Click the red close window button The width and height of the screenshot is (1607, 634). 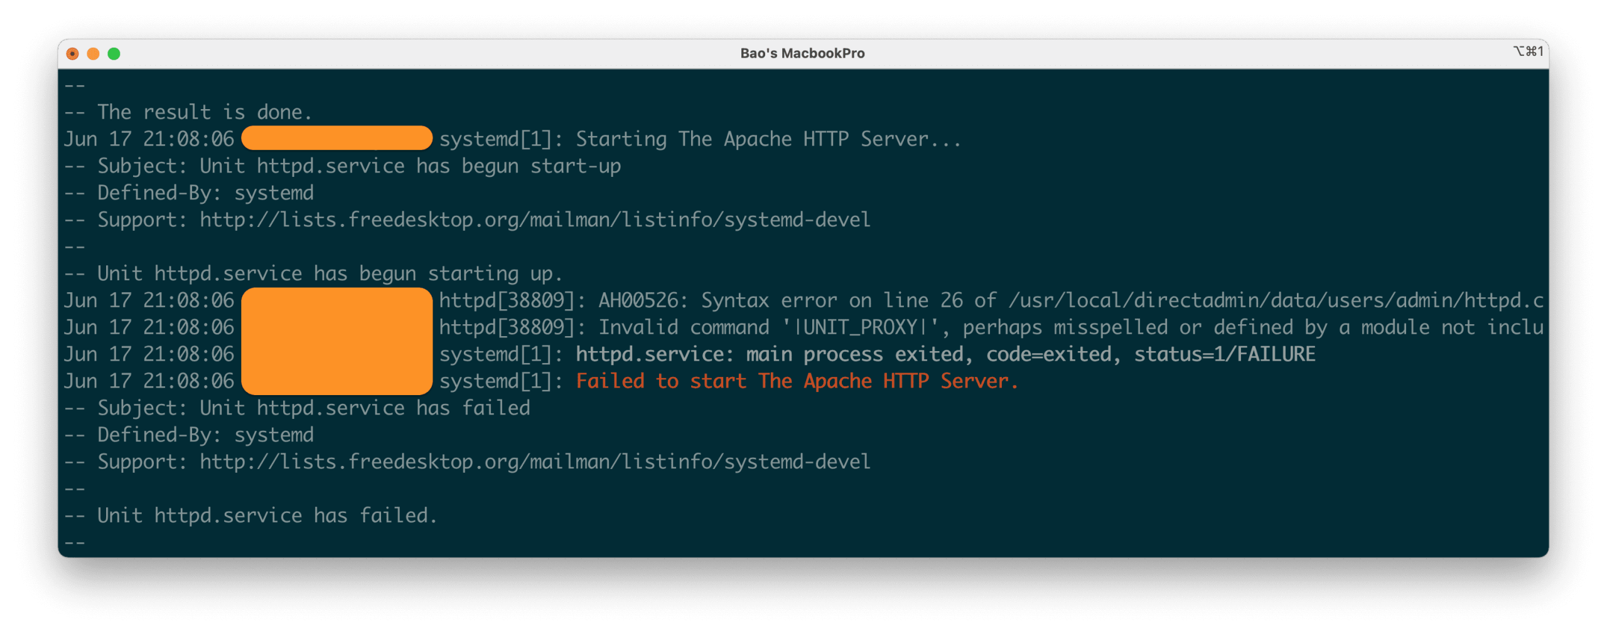pyautogui.click(x=73, y=53)
